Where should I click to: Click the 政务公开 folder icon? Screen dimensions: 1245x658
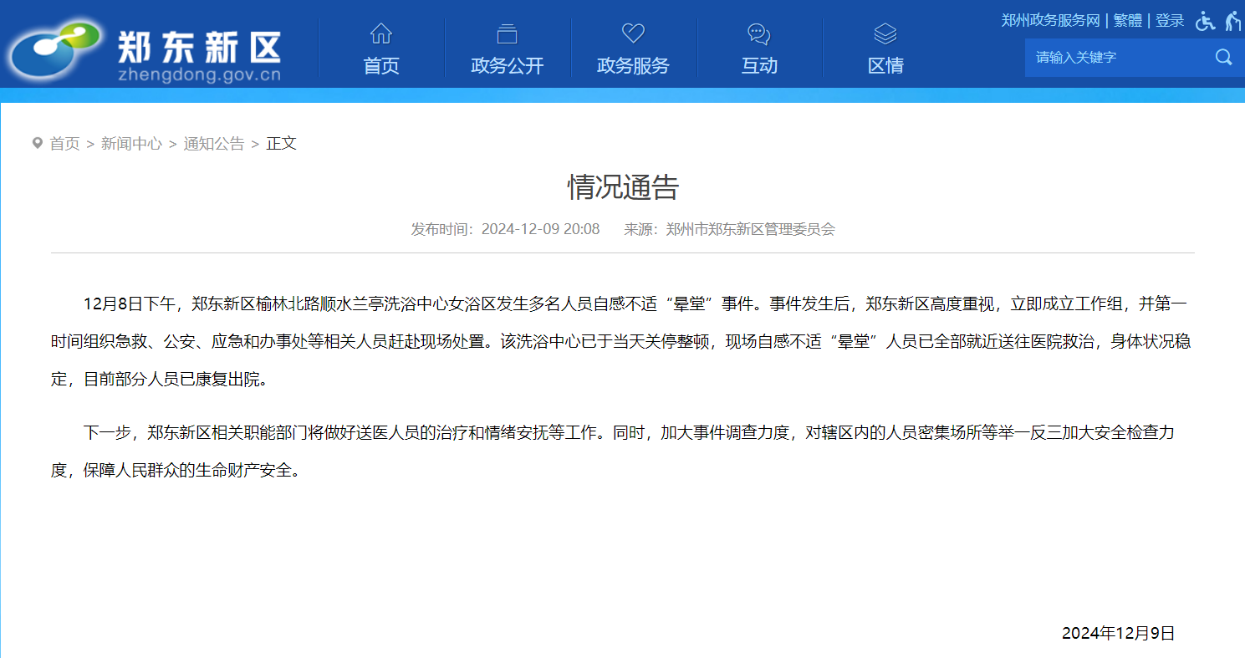[507, 33]
